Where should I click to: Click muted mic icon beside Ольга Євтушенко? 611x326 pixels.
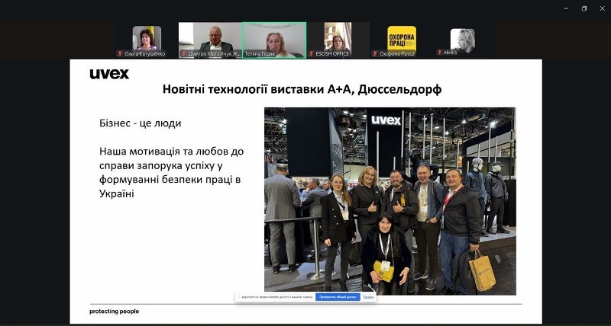coord(121,53)
